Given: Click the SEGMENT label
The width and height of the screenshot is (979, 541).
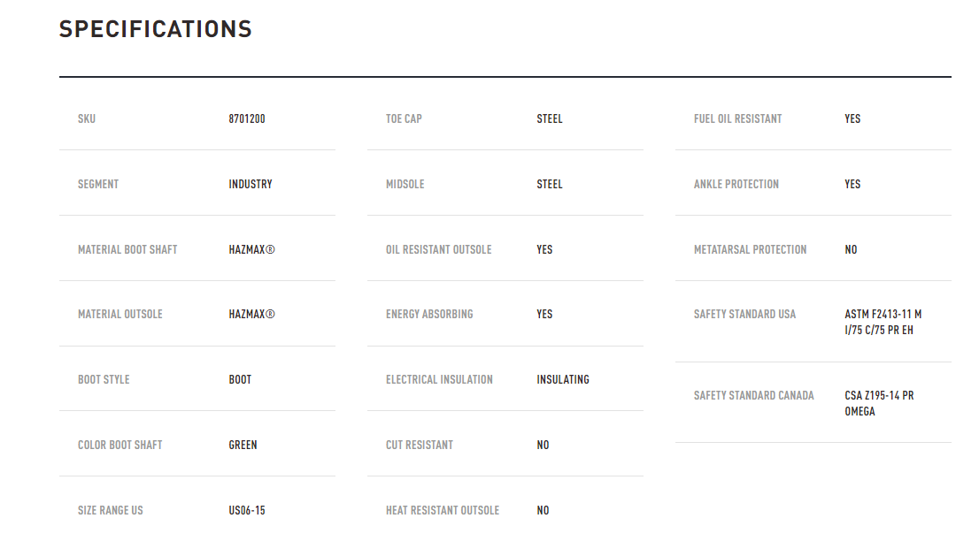Looking at the screenshot, I should coord(98,185).
